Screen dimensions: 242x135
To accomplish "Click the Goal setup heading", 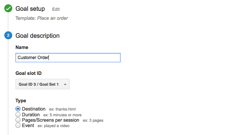I will pos(30,9).
